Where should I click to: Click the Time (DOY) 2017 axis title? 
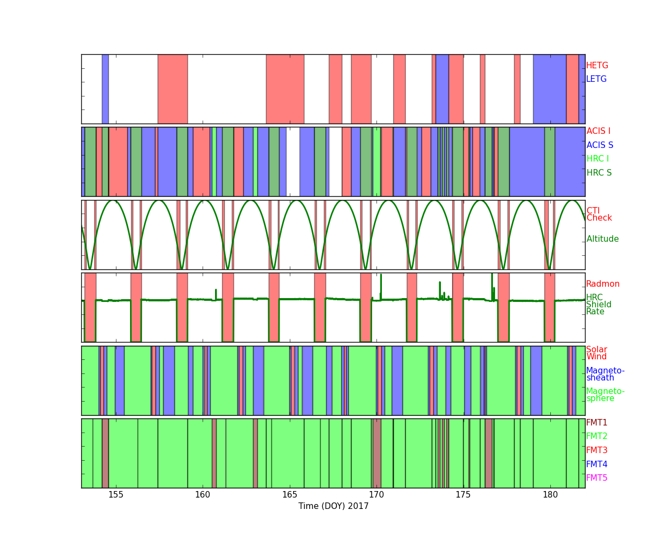point(333,506)
